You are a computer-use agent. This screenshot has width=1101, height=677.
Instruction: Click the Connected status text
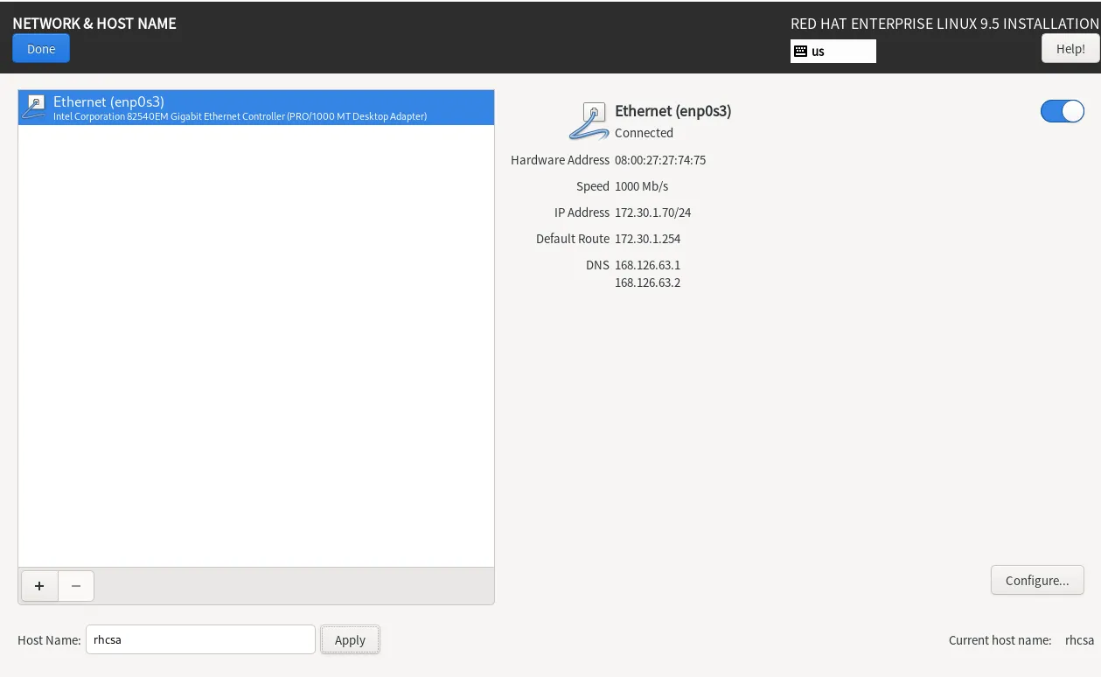(645, 133)
